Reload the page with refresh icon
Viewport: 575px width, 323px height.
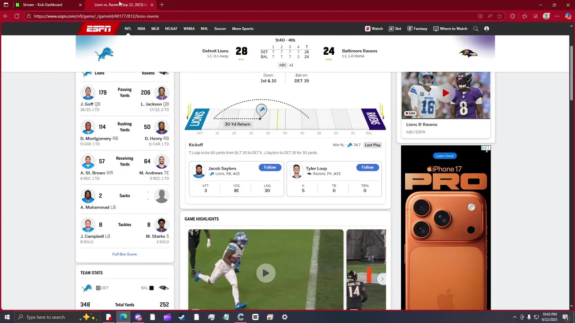[17, 16]
